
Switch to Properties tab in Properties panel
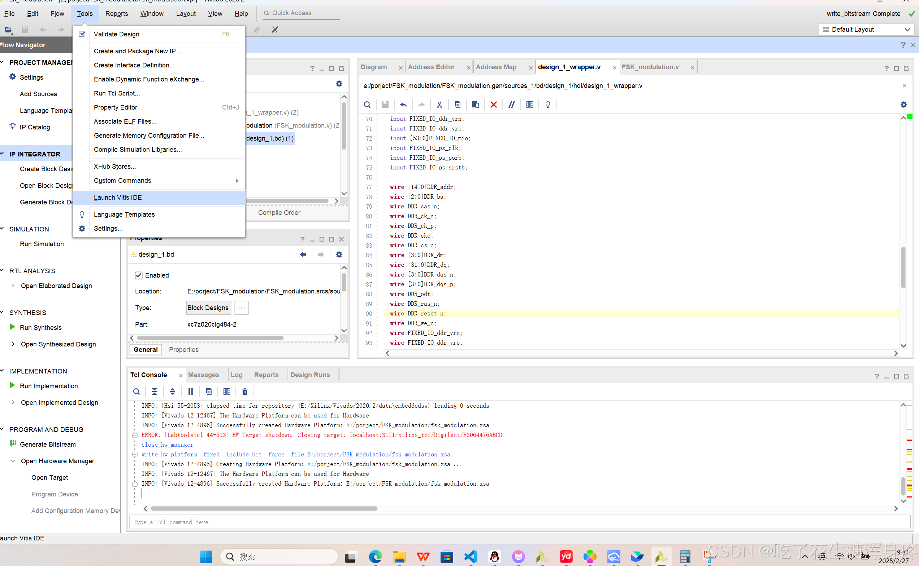click(x=184, y=350)
